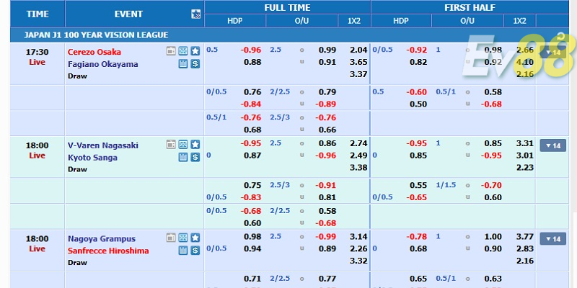The height and width of the screenshot is (288, 577).
Task: Expand the 14 markets dropdown for Nagoya Grampus
Action: pyautogui.click(x=553, y=239)
